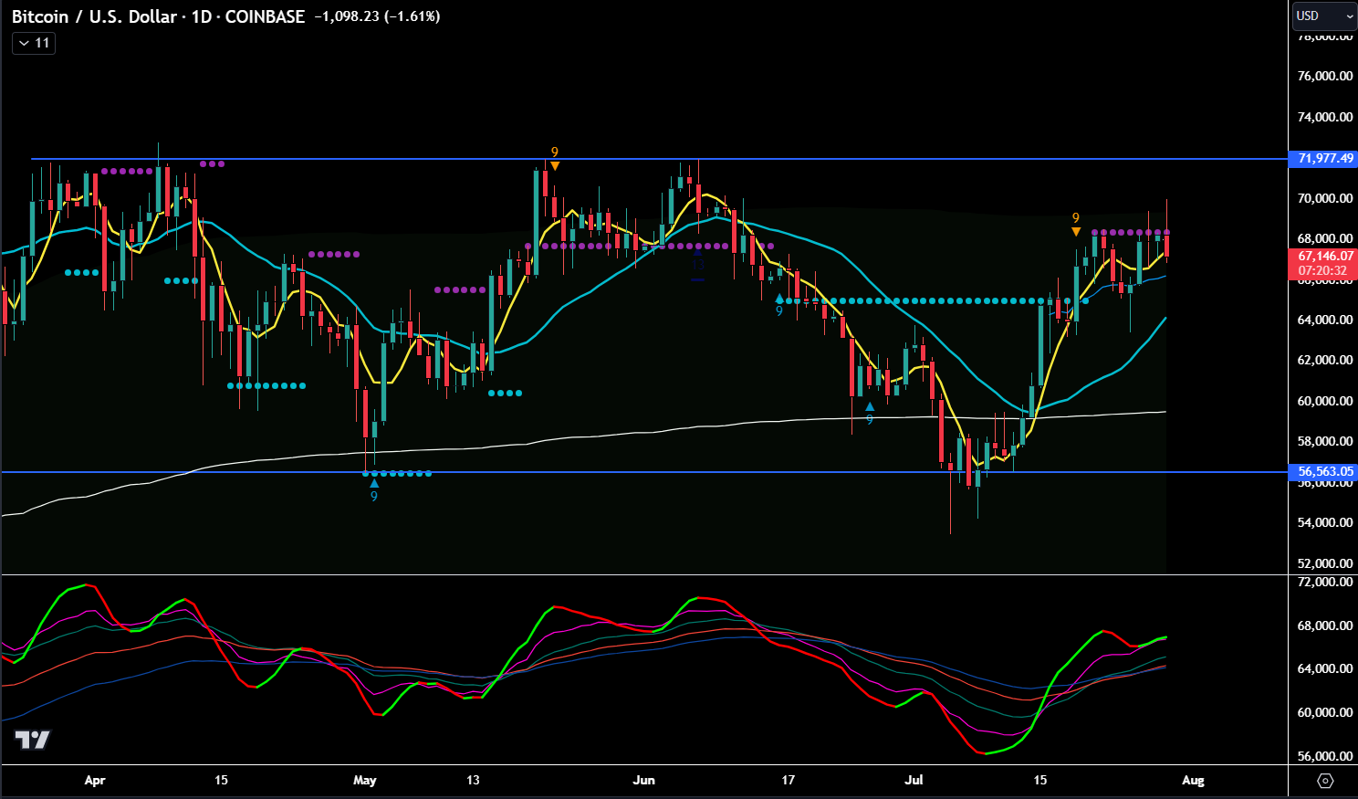Image resolution: width=1358 pixels, height=799 pixels.
Task: Click the Aug label on the time axis
Action: click(1193, 780)
